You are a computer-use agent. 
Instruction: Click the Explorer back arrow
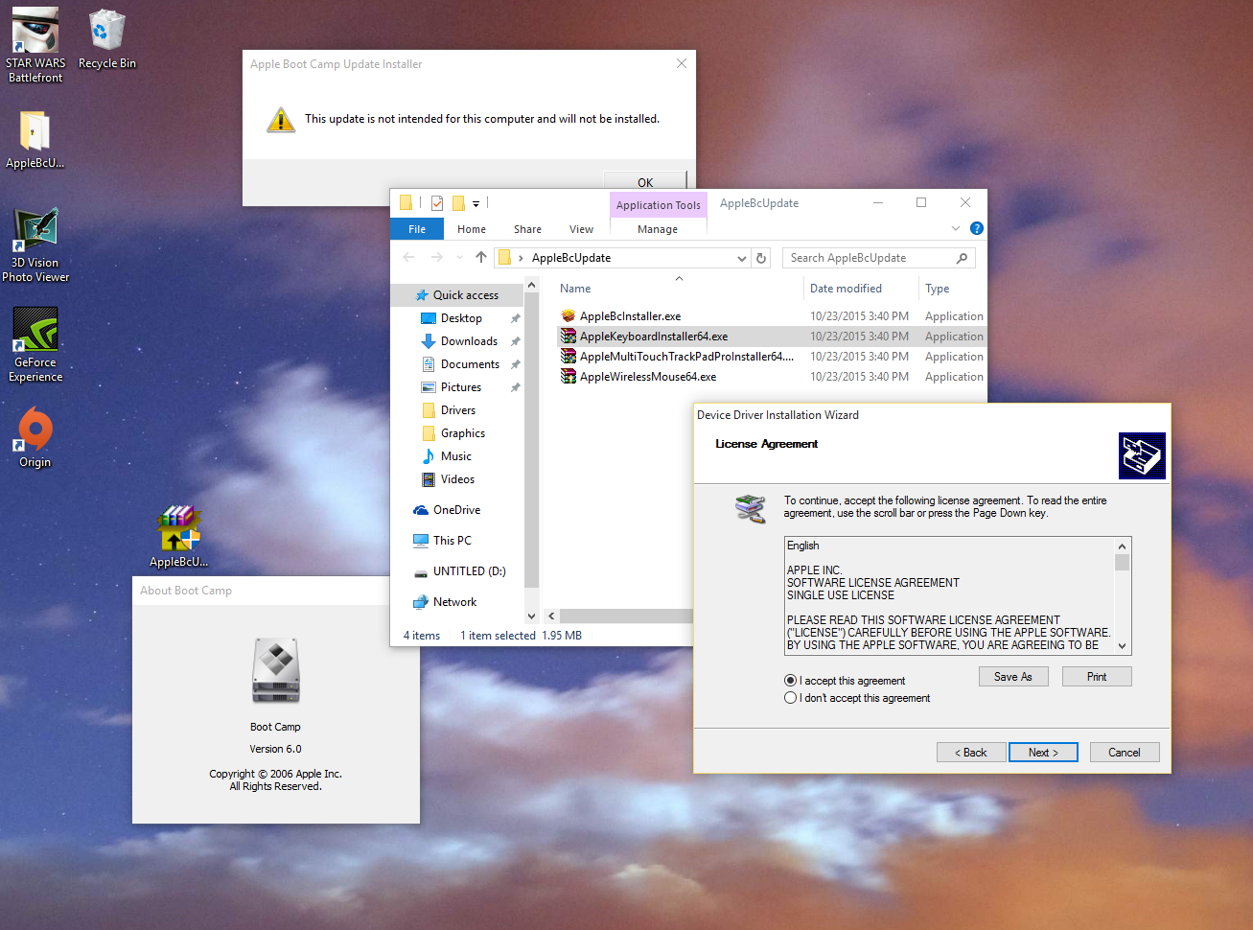[x=409, y=257]
